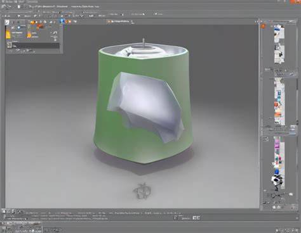
Task: Click the small thumbnail icon left of the dark field
Action: click(x=10, y=45)
